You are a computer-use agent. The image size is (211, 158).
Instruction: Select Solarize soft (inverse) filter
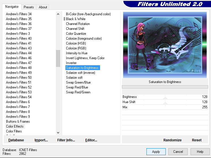(80, 73)
